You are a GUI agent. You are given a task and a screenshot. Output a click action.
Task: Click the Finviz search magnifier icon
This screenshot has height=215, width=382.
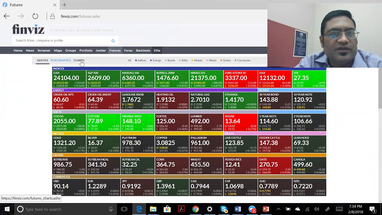click(x=113, y=41)
